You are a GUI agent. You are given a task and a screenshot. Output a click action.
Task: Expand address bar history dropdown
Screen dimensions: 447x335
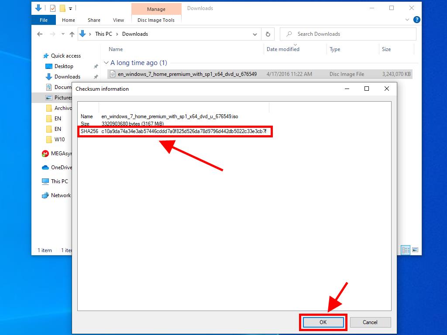255,34
